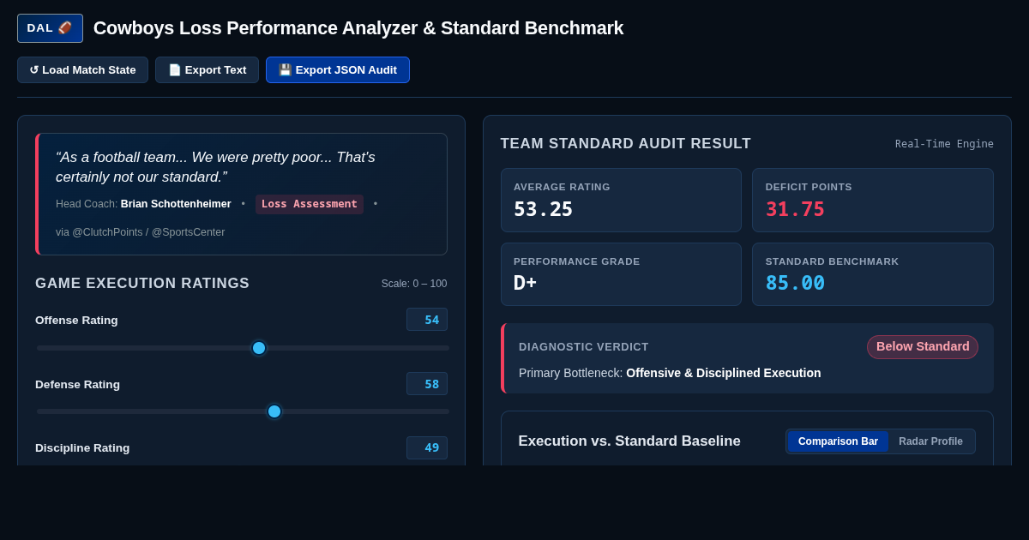
Task: Select the Performance Grade D+
Action: click(526, 283)
